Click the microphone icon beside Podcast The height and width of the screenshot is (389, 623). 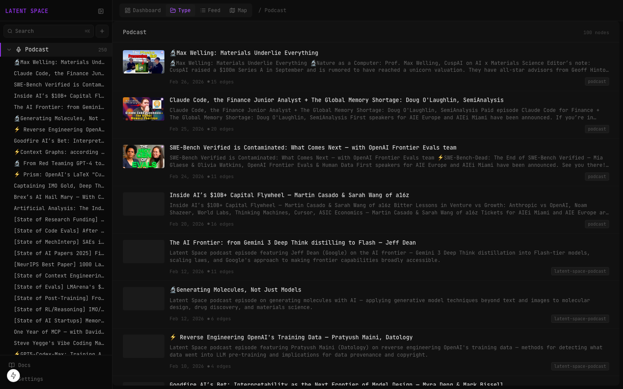point(19,50)
